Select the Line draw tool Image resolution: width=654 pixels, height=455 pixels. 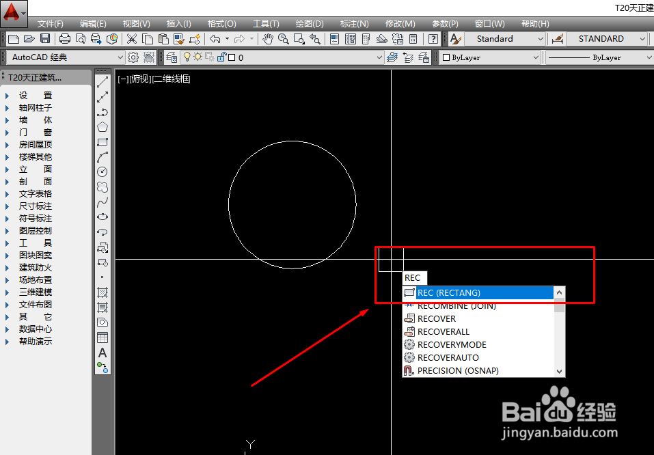(103, 82)
